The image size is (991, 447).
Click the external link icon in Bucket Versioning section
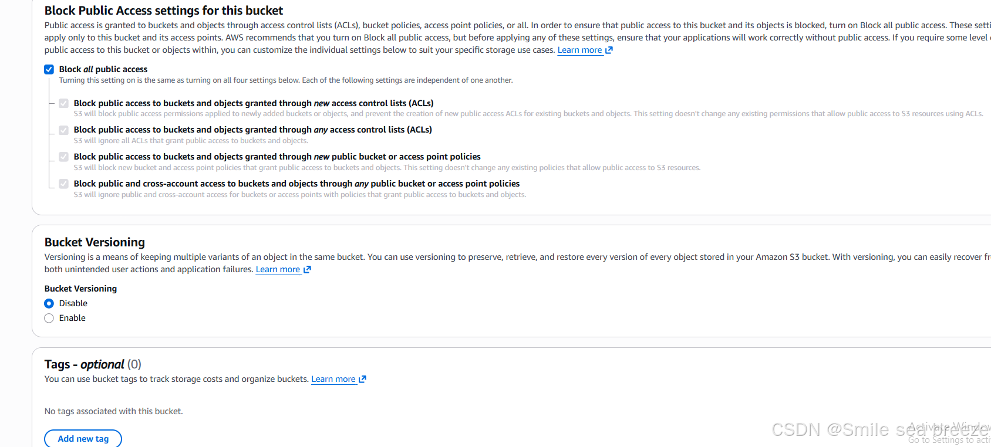coord(307,269)
